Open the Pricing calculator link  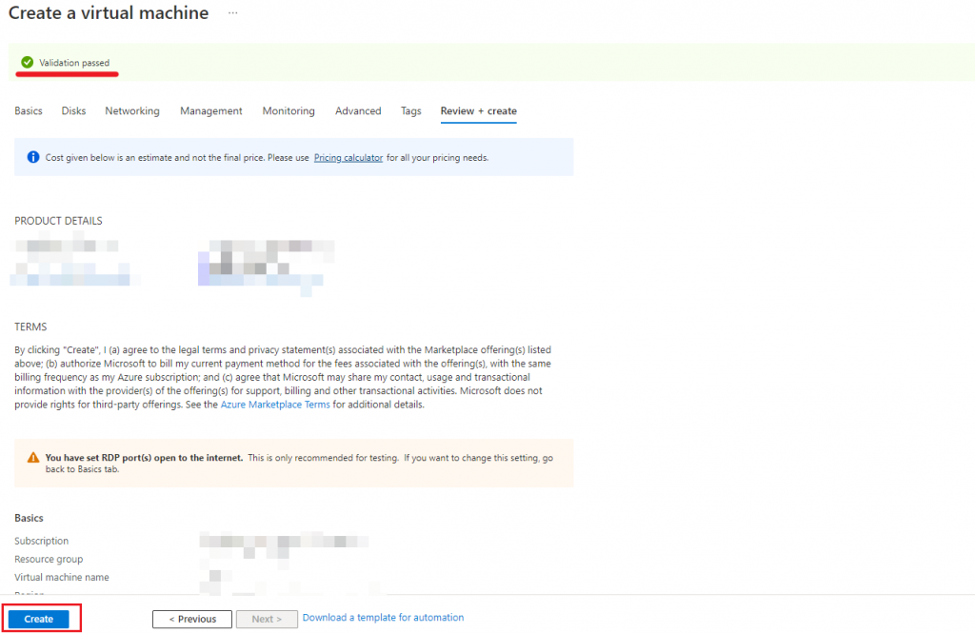(348, 158)
